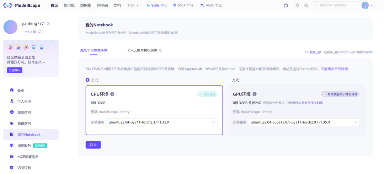
Task: Click the third badge icon in the banner
Action: coord(26,47)
